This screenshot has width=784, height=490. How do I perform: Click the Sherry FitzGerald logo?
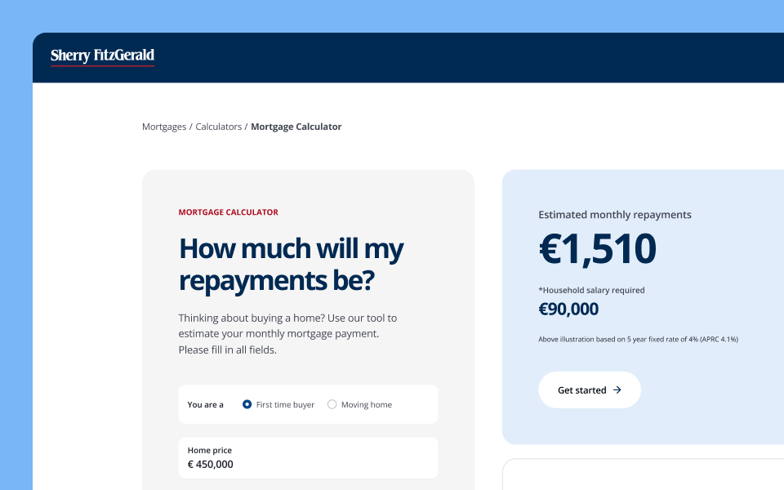(102, 56)
